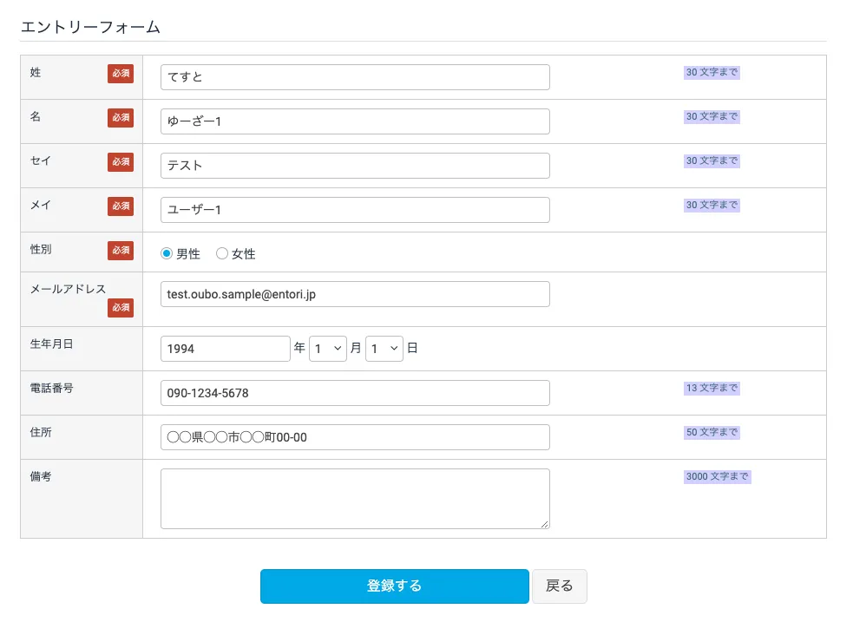Open the birth day (日) dropdown
853x635 pixels.
point(384,349)
